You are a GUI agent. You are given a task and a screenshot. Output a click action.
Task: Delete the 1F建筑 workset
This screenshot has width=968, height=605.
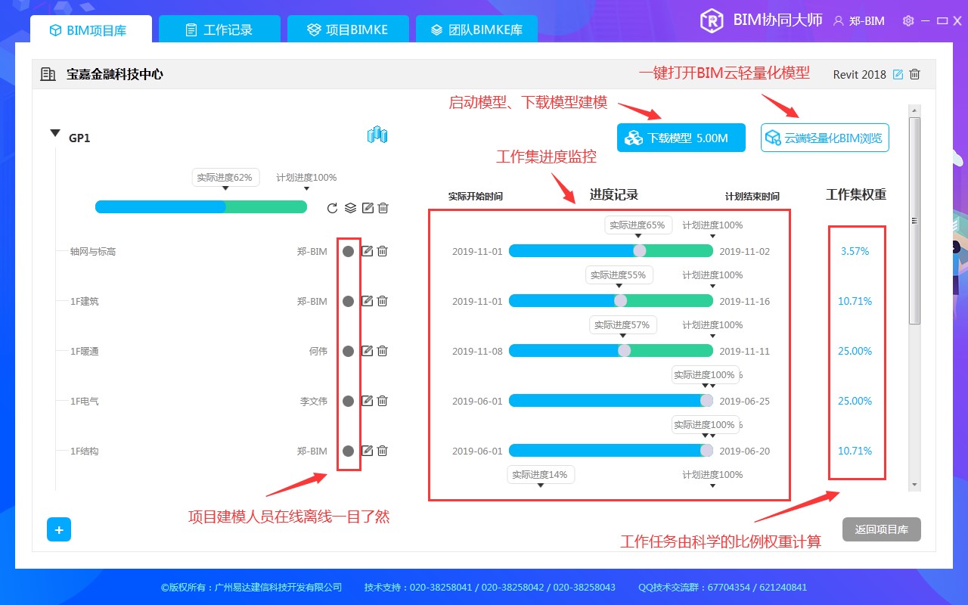coord(383,301)
